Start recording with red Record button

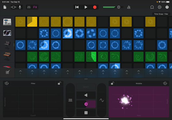95,7
